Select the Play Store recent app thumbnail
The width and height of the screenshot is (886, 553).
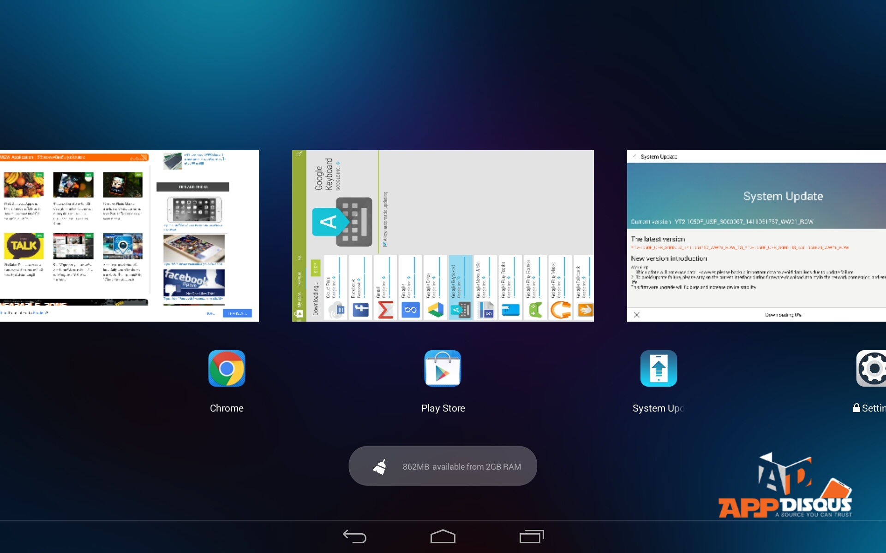tap(443, 236)
